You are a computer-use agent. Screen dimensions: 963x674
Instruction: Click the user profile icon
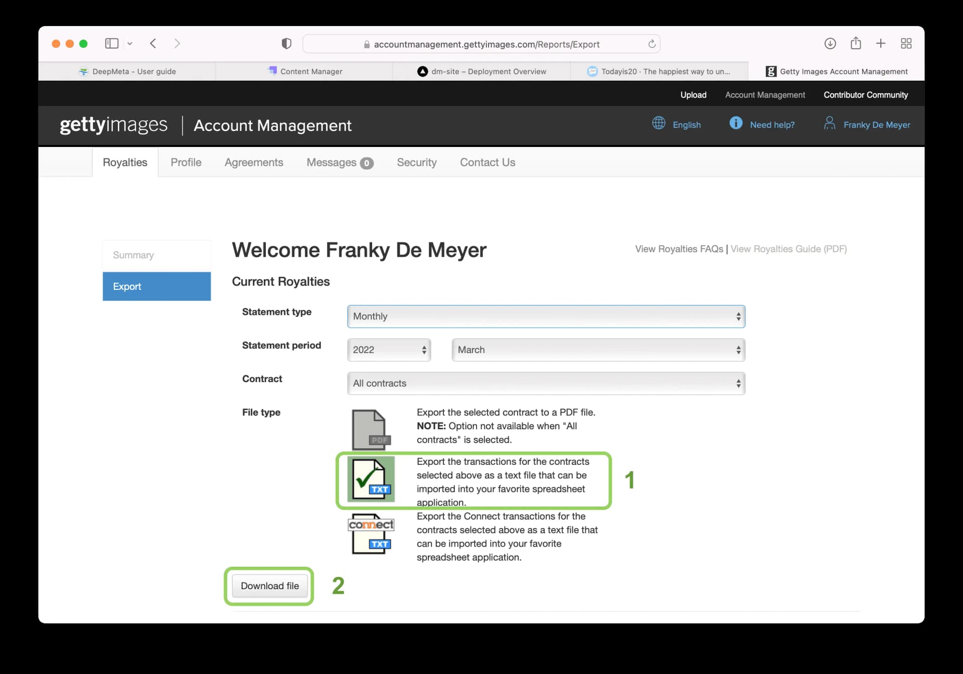point(830,123)
